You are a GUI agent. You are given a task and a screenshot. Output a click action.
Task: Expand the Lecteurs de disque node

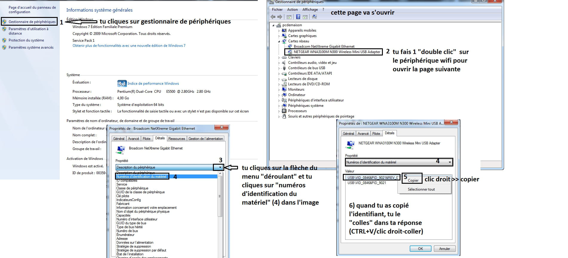[279, 79]
